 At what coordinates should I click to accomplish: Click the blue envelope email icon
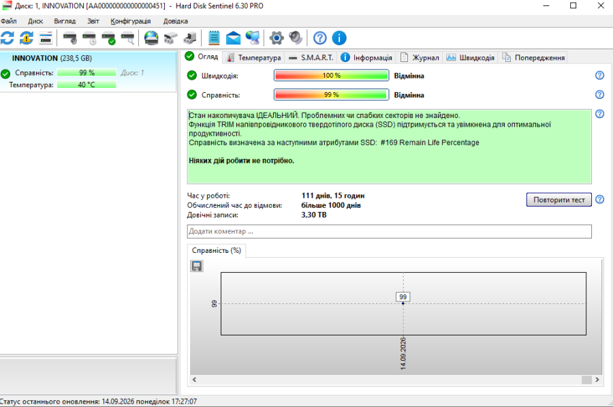(x=234, y=38)
